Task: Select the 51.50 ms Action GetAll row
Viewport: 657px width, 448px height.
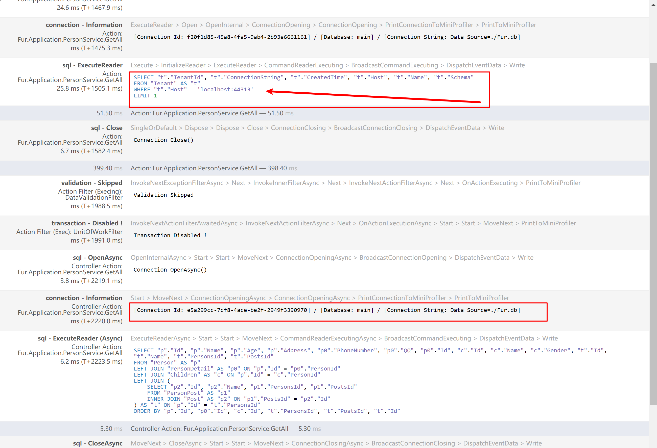Action: point(212,113)
